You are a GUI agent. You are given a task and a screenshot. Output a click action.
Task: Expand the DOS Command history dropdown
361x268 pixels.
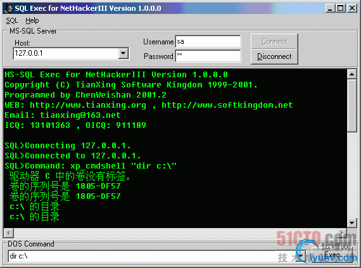point(301,256)
